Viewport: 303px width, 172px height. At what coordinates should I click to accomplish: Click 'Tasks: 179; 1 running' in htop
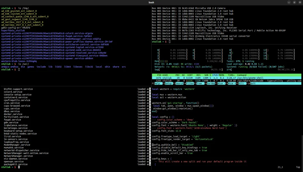240,61
